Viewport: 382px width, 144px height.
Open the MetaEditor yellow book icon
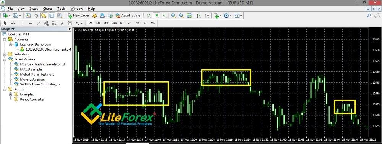click(94, 16)
